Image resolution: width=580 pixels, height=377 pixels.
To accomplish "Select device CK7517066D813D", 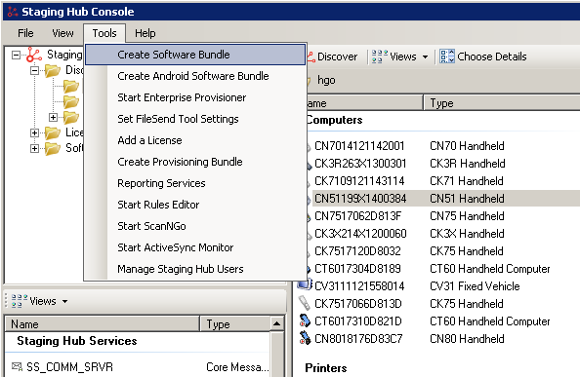I will (x=357, y=304).
